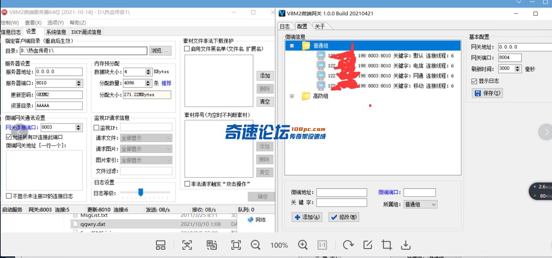Click the edit image pencil icon
The width and height of the screenshot is (552, 258).
click(368, 245)
